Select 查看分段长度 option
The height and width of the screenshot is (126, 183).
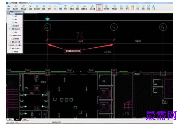coord(15,42)
